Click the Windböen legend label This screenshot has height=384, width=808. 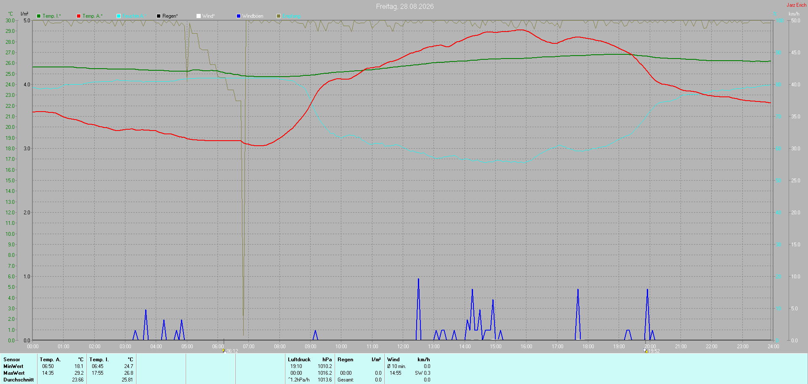[252, 16]
